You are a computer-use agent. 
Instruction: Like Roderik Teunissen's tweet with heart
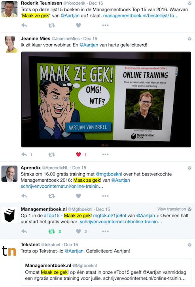pos(78,25)
